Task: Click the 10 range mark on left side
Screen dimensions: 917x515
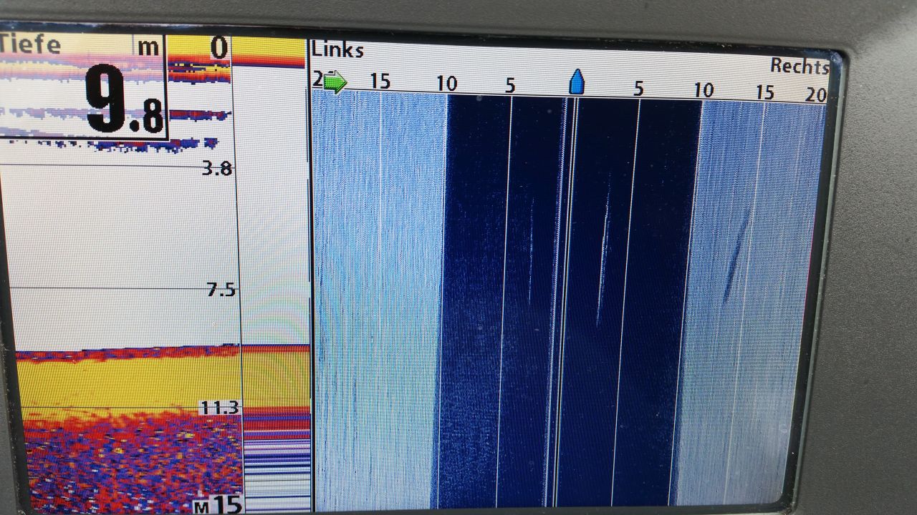Action: [x=446, y=84]
